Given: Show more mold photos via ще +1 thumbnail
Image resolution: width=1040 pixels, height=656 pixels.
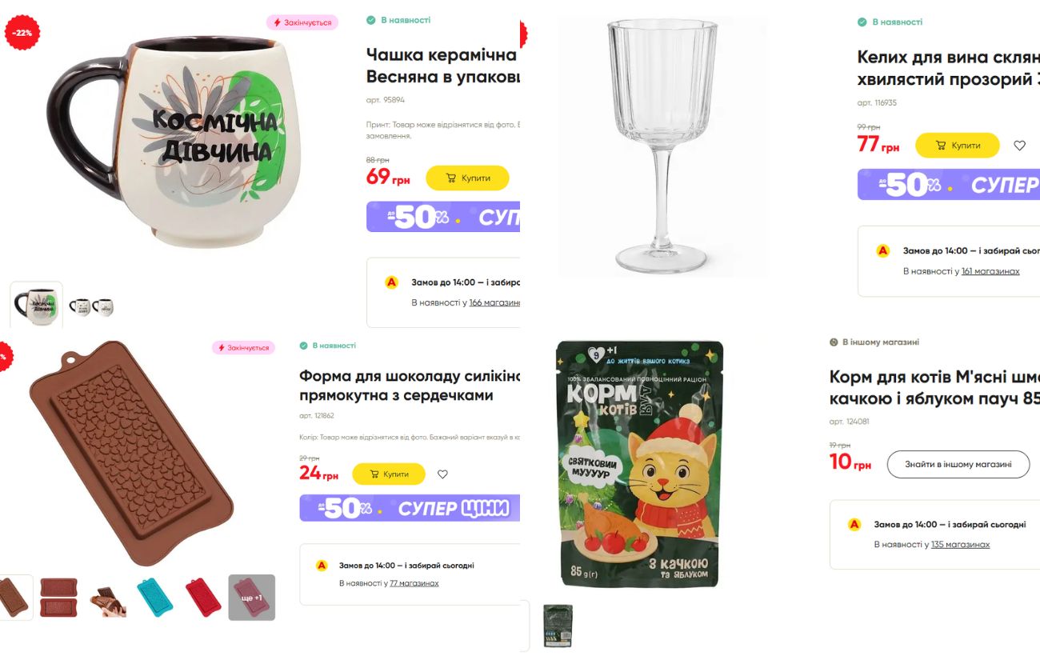Looking at the screenshot, I should pos(252,598).
